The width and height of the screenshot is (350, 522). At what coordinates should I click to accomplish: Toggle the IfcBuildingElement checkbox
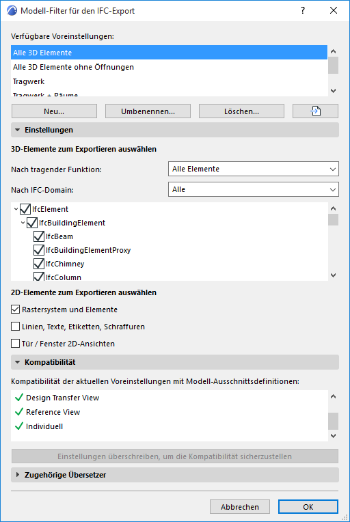click(32, 223)
